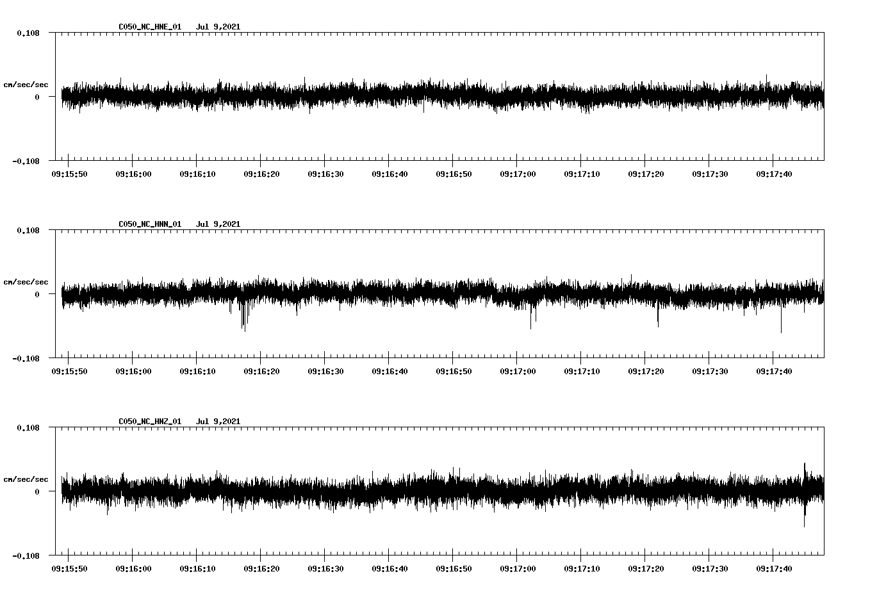870x592 pixels.
Task: Click the 09:17:20 time label under HNZ plot
Action: tap(646, 569)
